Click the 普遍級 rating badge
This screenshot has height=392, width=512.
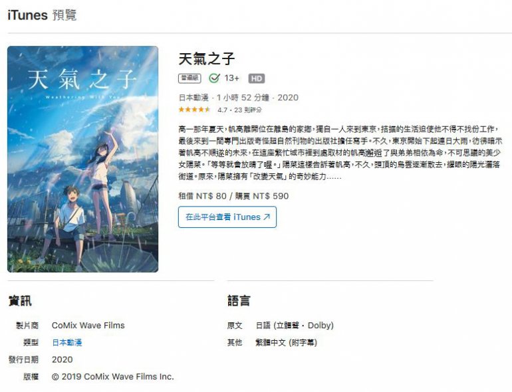pos(190,78)
